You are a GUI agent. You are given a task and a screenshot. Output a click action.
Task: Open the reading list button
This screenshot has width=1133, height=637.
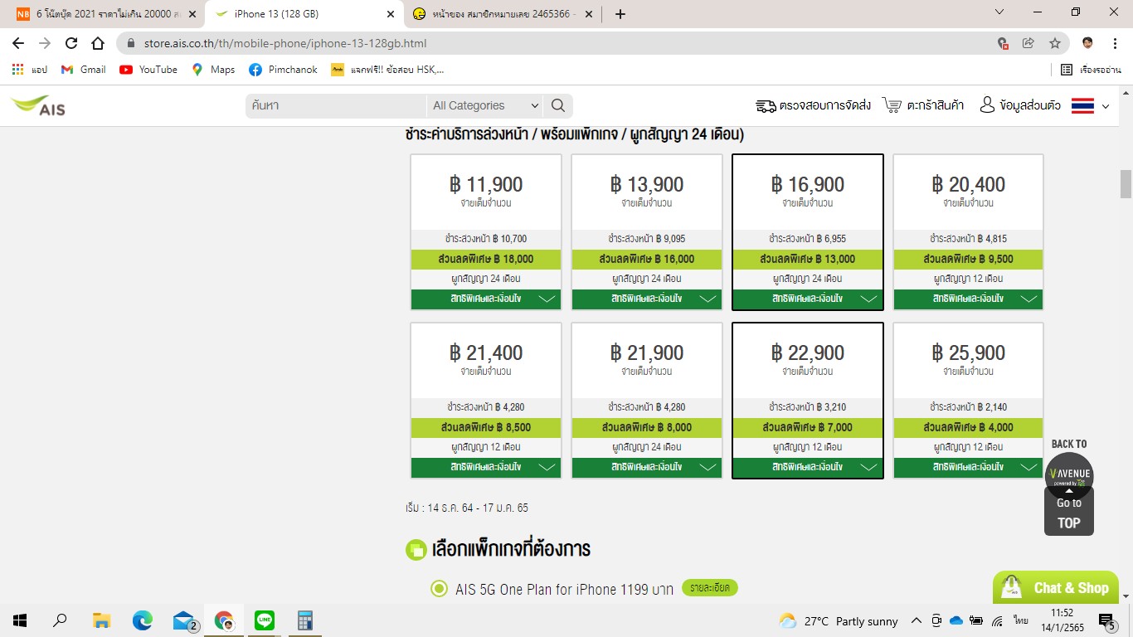(1091, 70)
